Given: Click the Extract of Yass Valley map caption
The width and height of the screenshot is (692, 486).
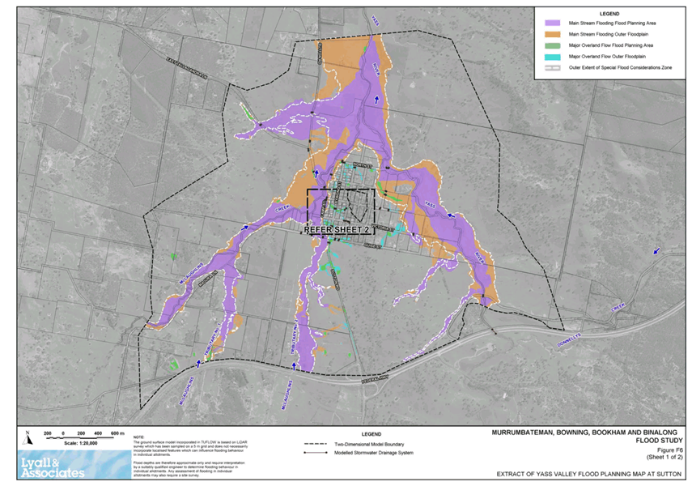Looking at the screenshot, I should coord(577,473).
